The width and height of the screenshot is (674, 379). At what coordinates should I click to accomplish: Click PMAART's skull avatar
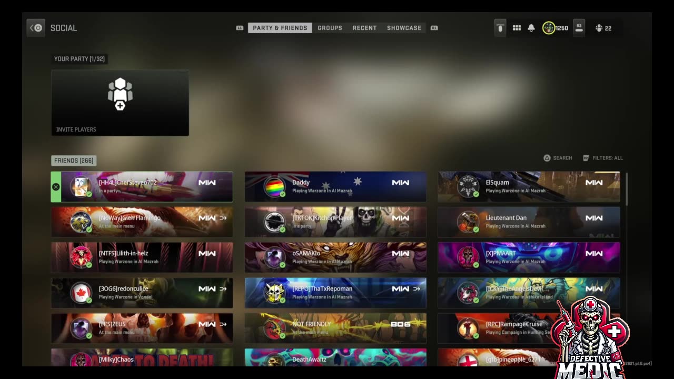[x=468, y=258]
